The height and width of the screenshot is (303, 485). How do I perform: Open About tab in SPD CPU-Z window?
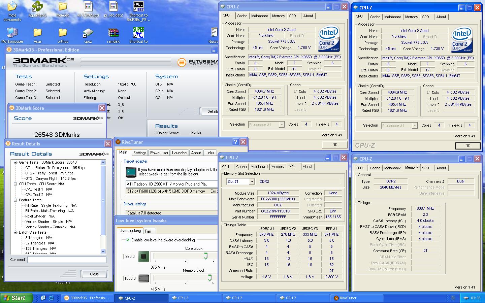coord(307,167)
